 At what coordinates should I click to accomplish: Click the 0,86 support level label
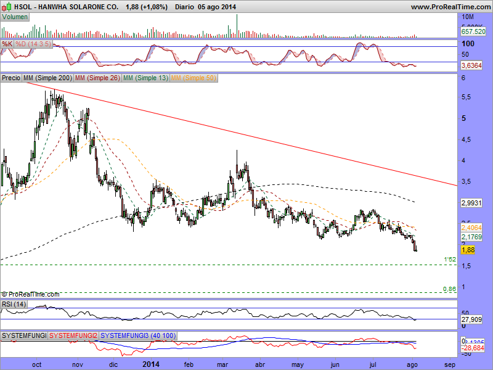[x=450, y=289]
